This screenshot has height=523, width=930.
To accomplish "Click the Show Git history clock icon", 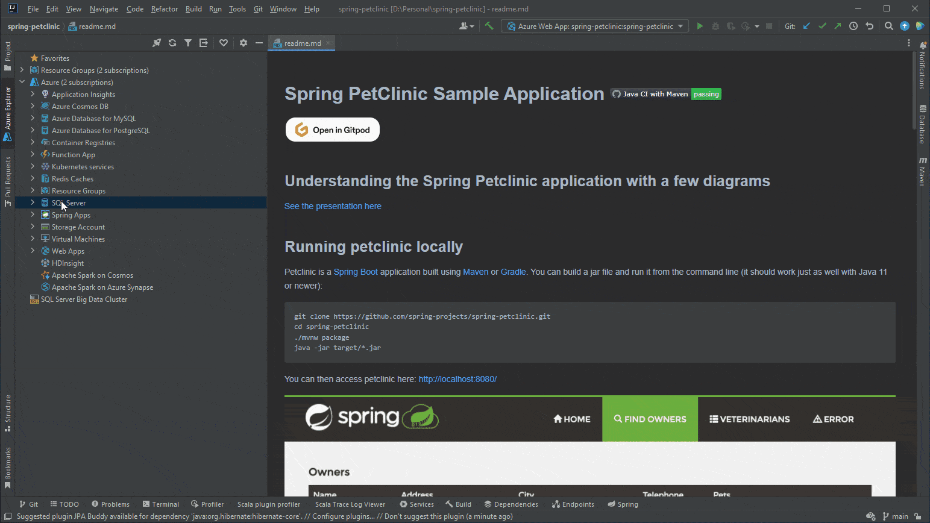I will click(x=853, y=26).
